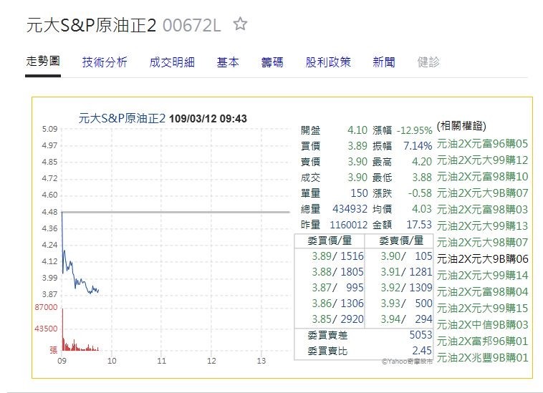Open warrant 元油2X元大99購13
Image resolution: width=543 pixels, height=393 pixels.
pyautogui.click(x=482, y=226)
